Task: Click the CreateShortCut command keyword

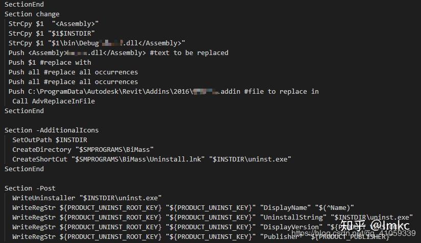Action: (x=40, y=159)
